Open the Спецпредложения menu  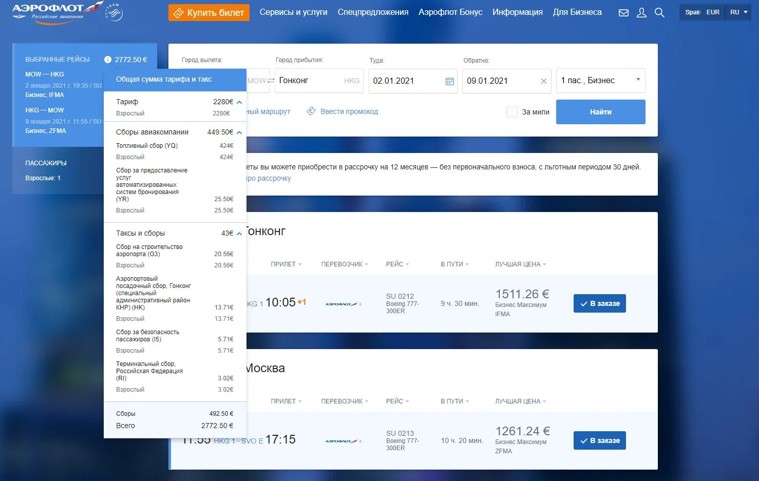pos(373,12)
